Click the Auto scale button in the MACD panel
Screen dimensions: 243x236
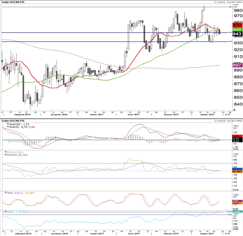click(x=235, y=149)
